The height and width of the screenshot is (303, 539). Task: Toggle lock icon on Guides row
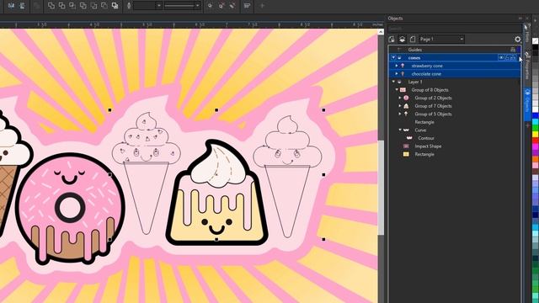(513, 50)
